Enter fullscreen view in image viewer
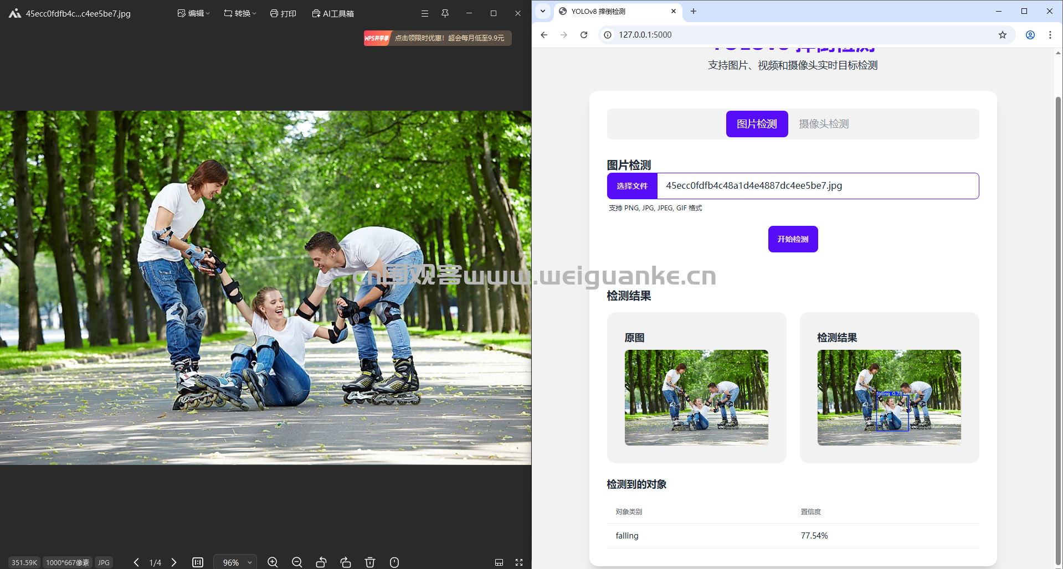Image resolution: width=1063 pixels, height=569 pixels. coord(519,562)
